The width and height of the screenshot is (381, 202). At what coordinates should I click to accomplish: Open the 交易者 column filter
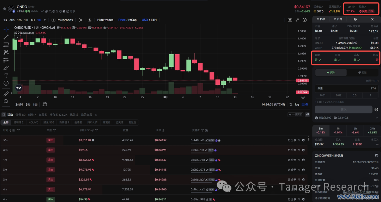[x=202, y=131]
